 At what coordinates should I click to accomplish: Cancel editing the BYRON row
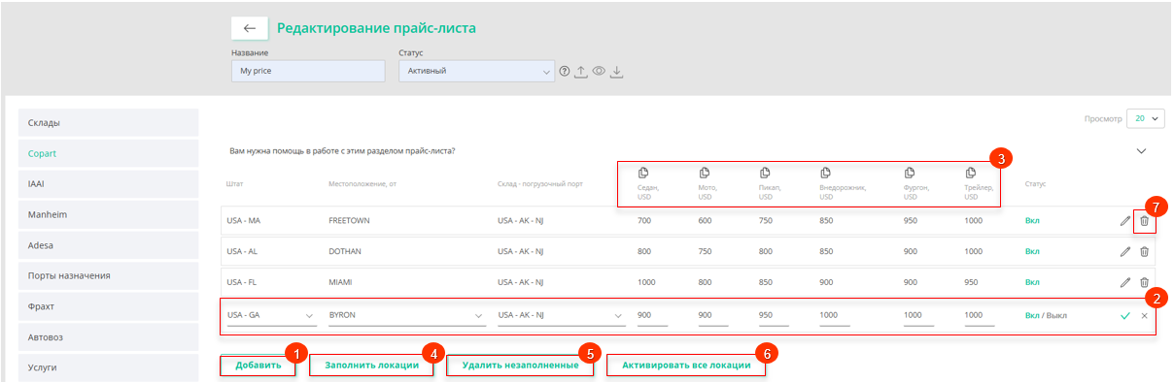click(1144, 316)
